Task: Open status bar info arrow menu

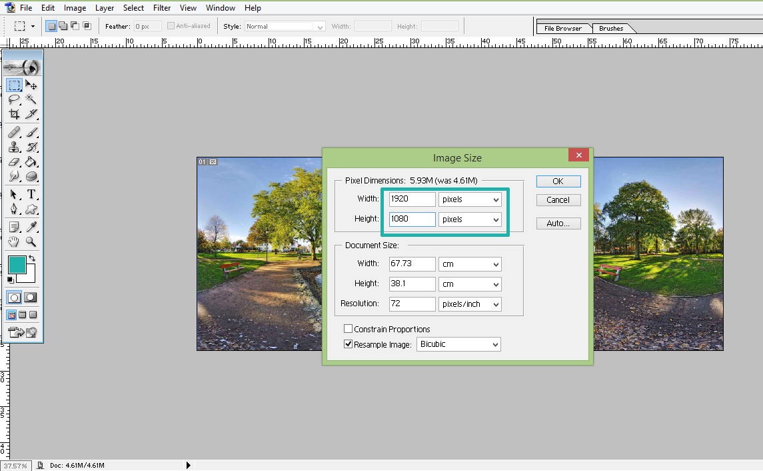Action: 189,465
